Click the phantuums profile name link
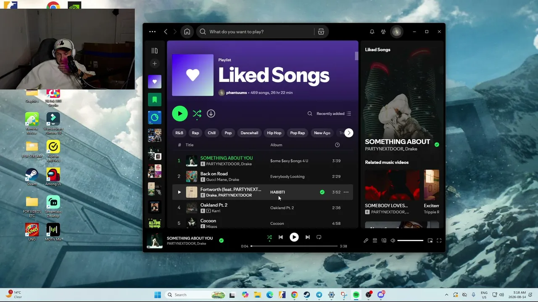538x302 pixels. (x=236, y=93)
